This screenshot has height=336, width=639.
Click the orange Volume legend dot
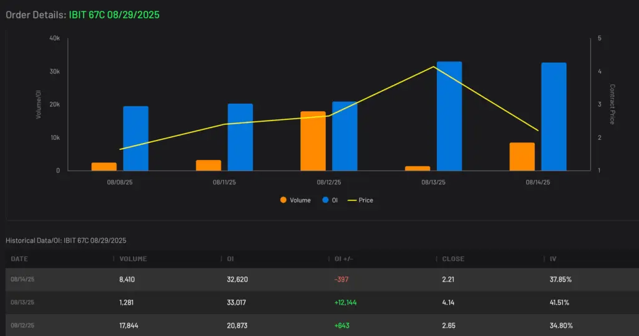[x=283, y=200]
